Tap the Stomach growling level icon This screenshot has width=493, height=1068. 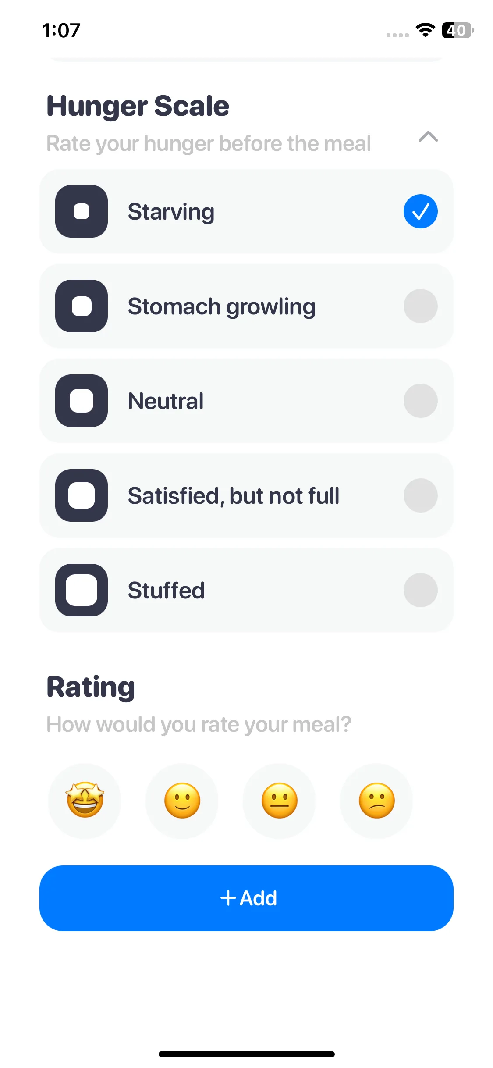82,306
